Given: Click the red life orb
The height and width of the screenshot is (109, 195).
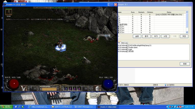Looking at the screenshot, I should tap(14, 84).
